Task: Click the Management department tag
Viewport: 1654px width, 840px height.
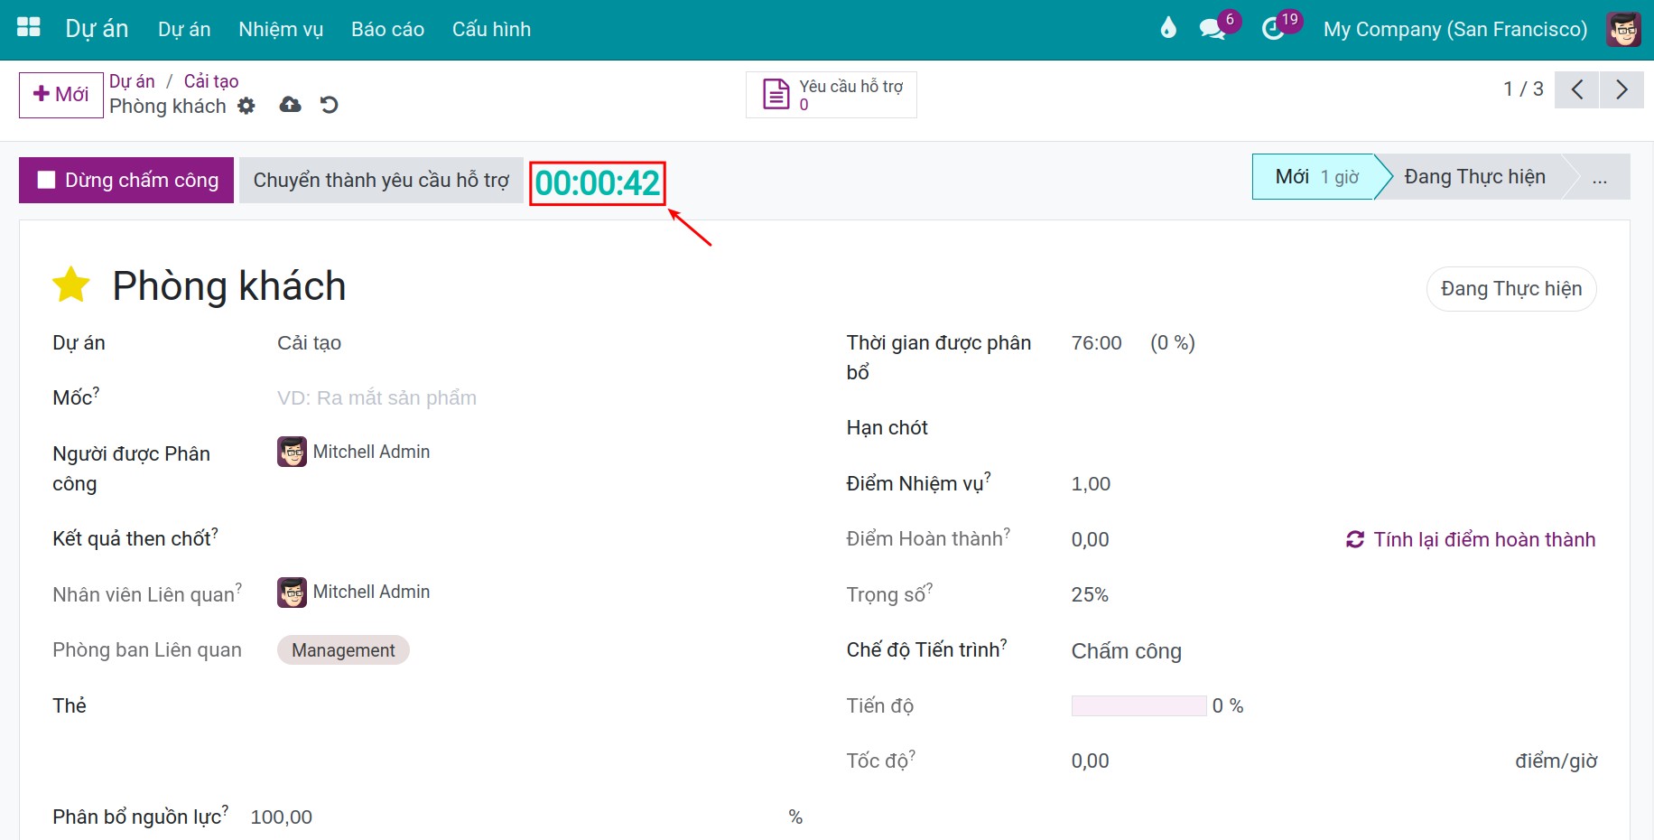Action: coord(343,650)
